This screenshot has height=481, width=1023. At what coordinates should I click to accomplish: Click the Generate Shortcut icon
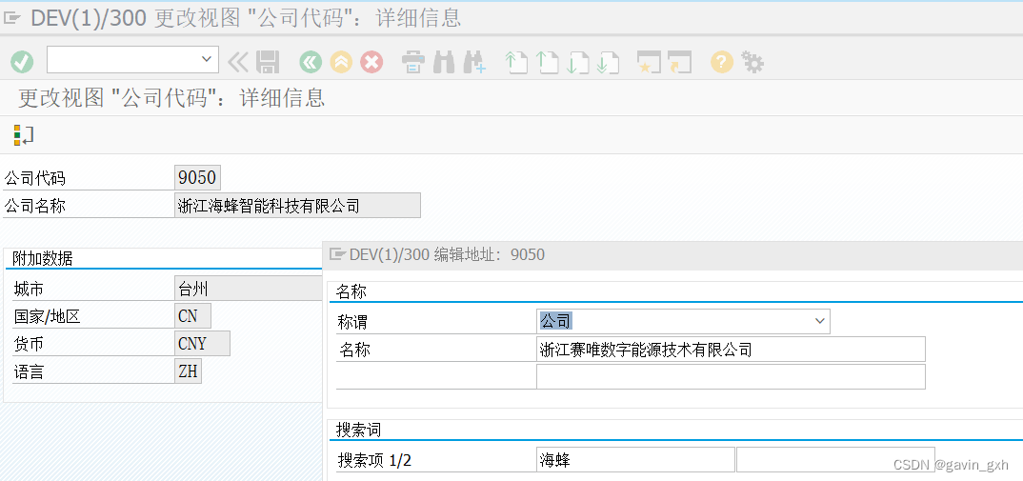[x=680, y=63]
